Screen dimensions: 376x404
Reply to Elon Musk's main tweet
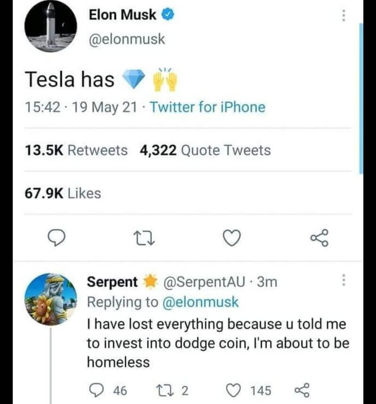click(x=56, y=239)
